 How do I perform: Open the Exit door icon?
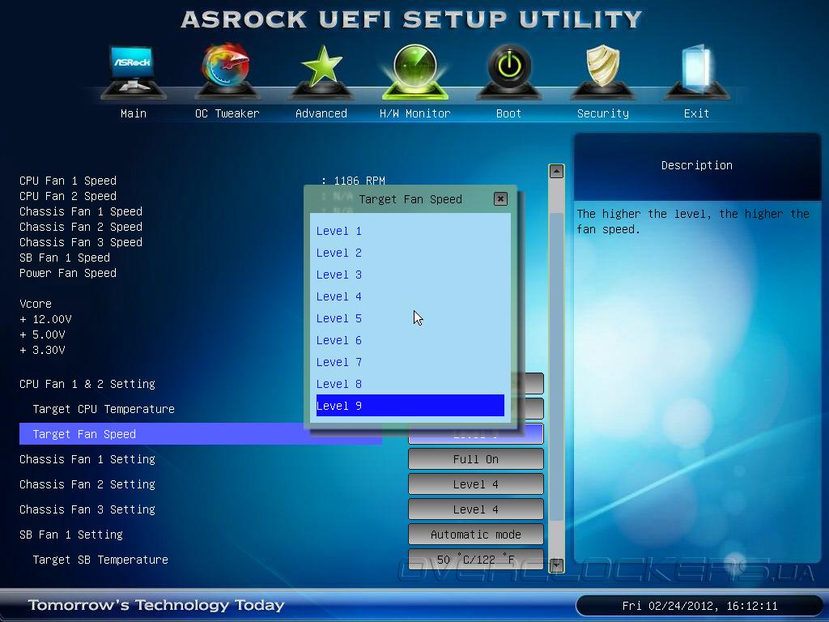pyautogui.click(x=696, y=71)
